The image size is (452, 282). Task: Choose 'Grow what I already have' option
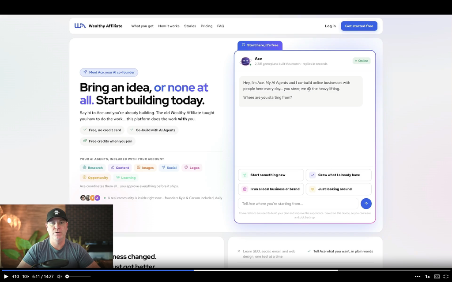339,175
